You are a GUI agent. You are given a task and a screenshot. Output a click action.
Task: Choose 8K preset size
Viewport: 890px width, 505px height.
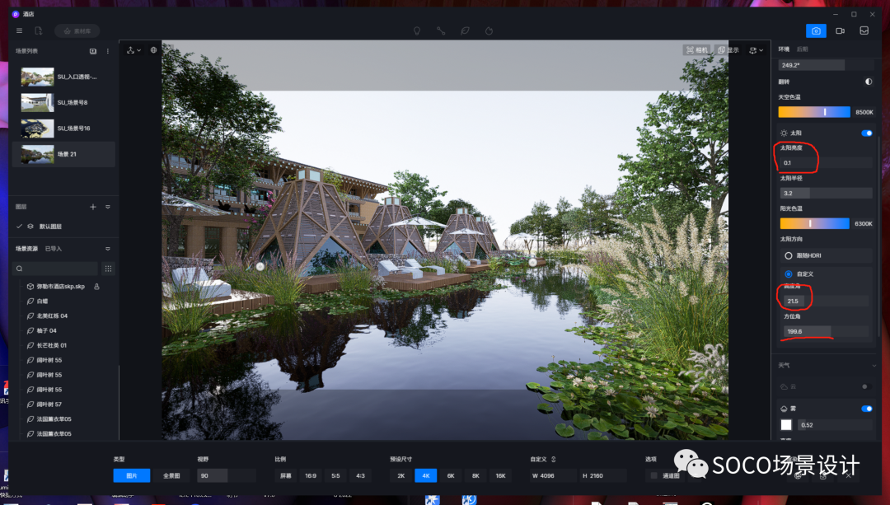pyautogui.click(x=475, y=475)
